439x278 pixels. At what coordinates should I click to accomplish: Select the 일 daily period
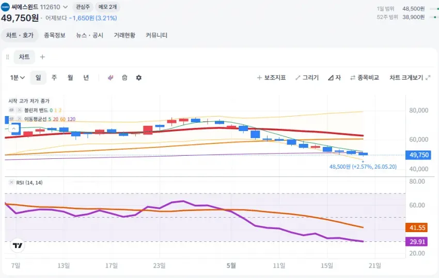pyautogui.click(x=38, y=78)
